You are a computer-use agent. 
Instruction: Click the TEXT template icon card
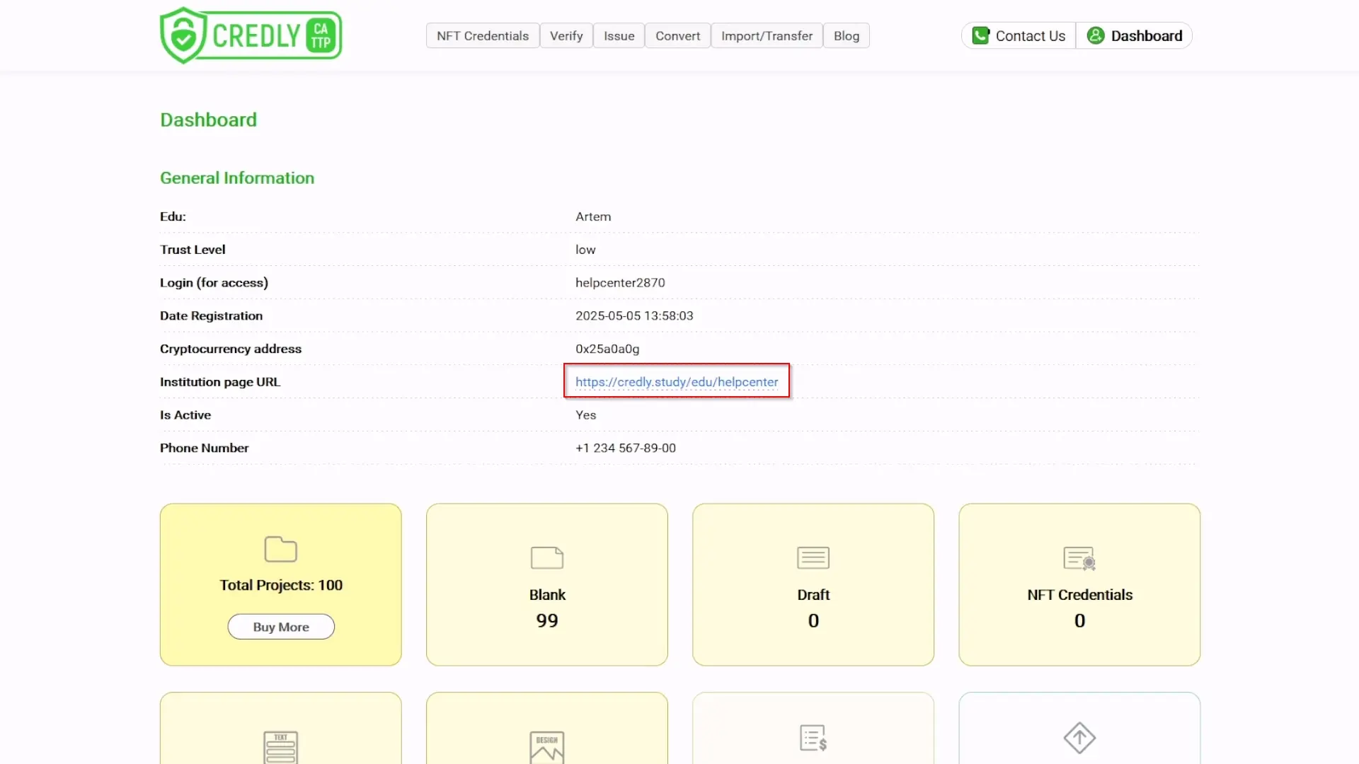coord(281,729)
